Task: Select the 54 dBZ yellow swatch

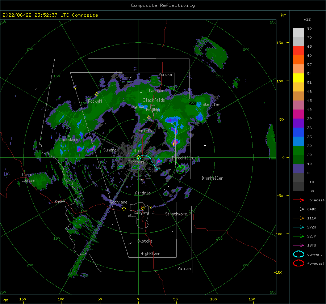Action: (x=298, y=78)
